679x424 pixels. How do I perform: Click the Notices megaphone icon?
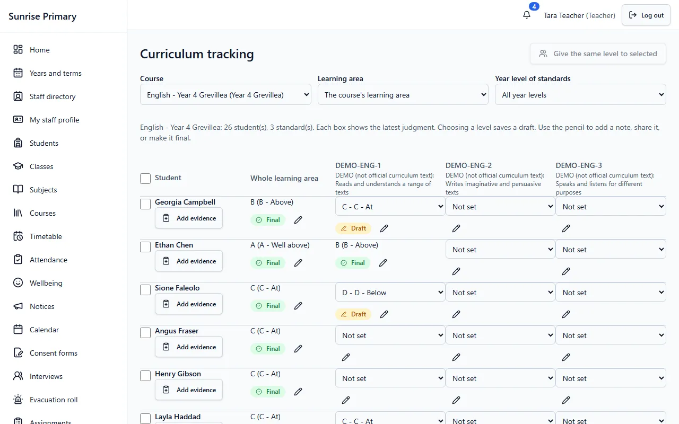[18, 306]
